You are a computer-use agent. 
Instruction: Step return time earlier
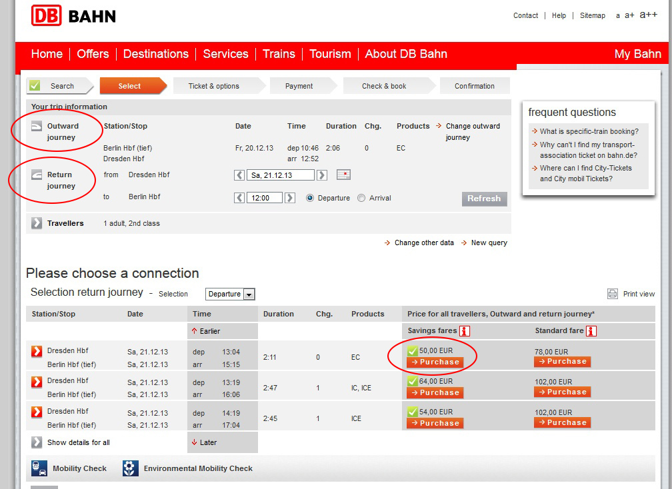(239, 198)
